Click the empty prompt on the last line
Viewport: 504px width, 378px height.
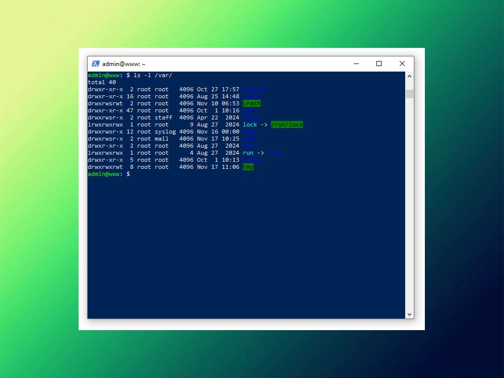pos(132,174)
